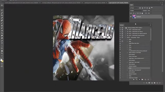Expand the Make step
165x92 pixels.
[127, 39]
